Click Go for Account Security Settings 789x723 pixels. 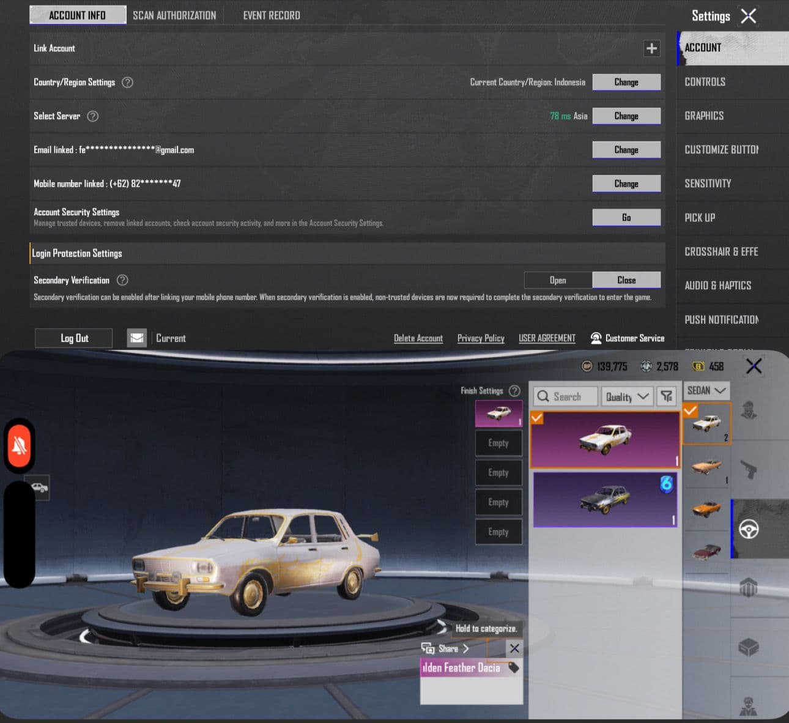click(626, 217)
